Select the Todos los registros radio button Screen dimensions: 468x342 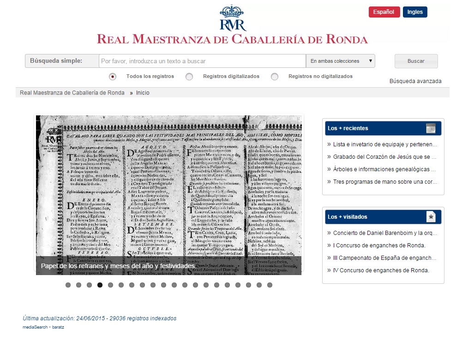(x=113, y=77)
